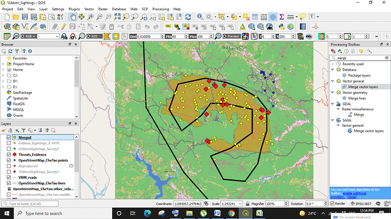Image resolution: width=391 pixels, height=219 pixels.
Task: Open the Raster menu
Action: click(x=103, y=9)
